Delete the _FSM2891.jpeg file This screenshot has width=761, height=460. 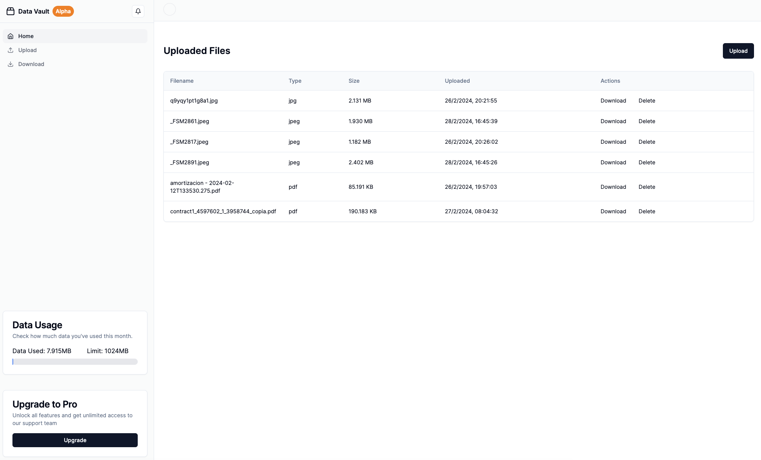(647, 162)
